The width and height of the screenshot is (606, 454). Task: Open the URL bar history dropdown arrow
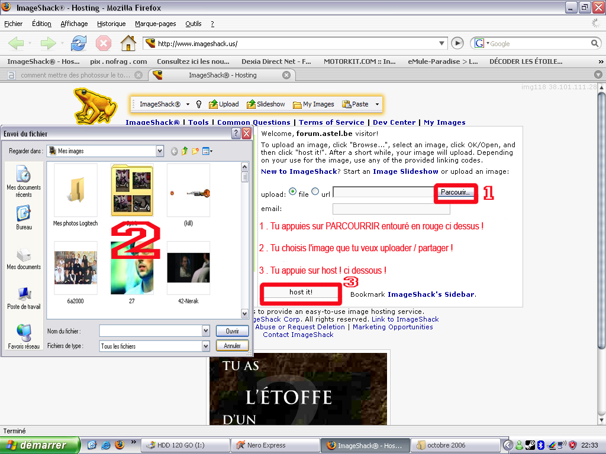(442, 43)
